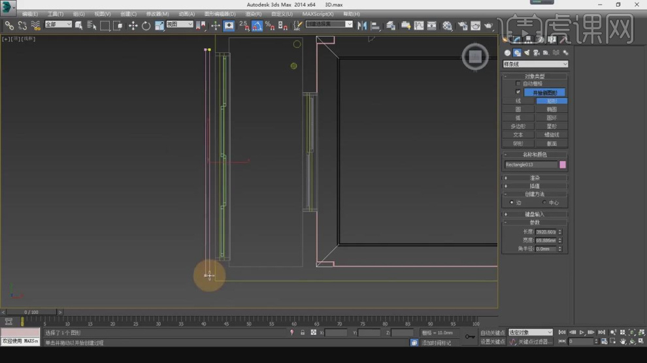
Task: Select Cameras category in Create panel
Action: click(537, 53)
